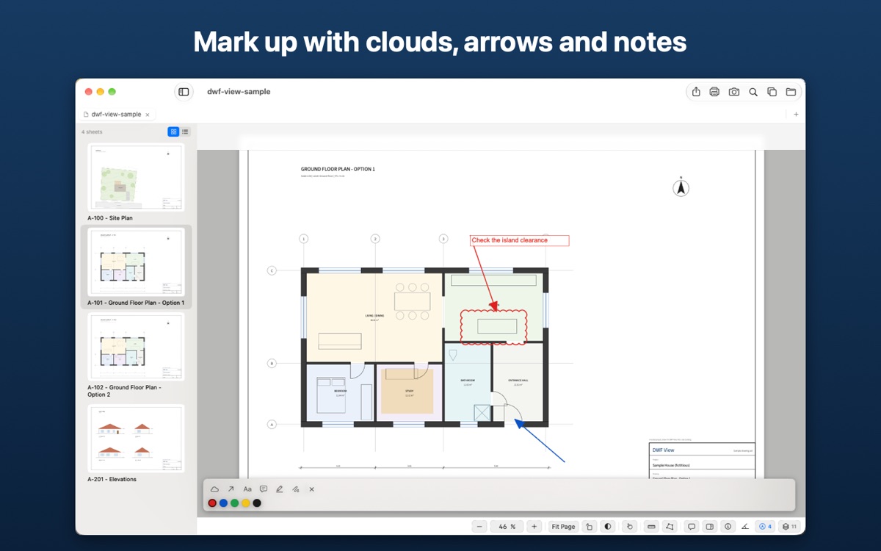Select the linear measure ruler tool
This screenshot has height=551, width=881.
[650, 527]
